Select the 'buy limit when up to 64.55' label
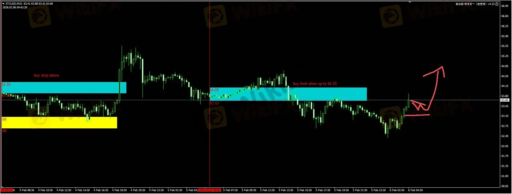The height and width of the screenshot is (194, 512). click(x=315, y=84)
